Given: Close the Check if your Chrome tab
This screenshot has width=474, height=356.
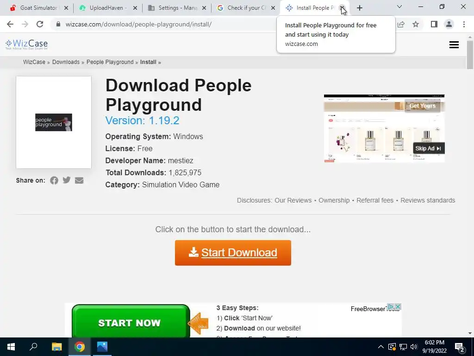Looking at the screenshot, I should click(273, 8).
